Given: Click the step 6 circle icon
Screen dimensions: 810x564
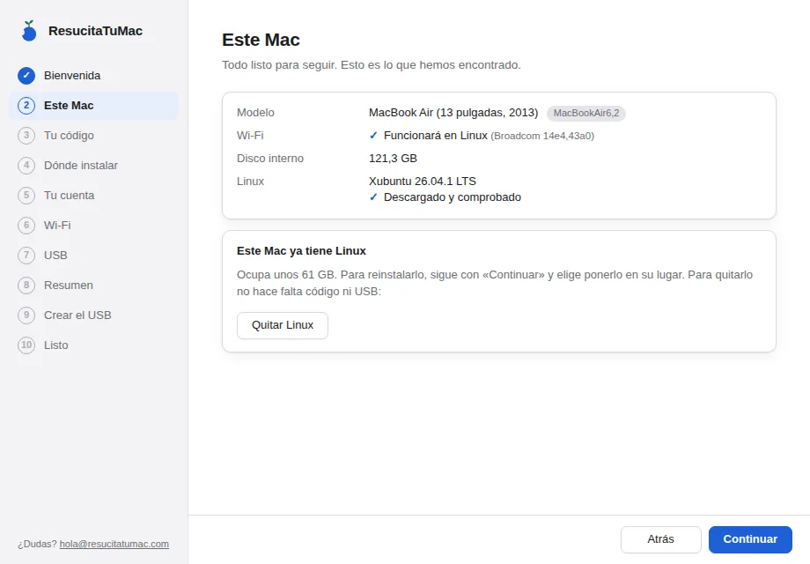Looking at the screenshot, I should click(x=26, y=226).
